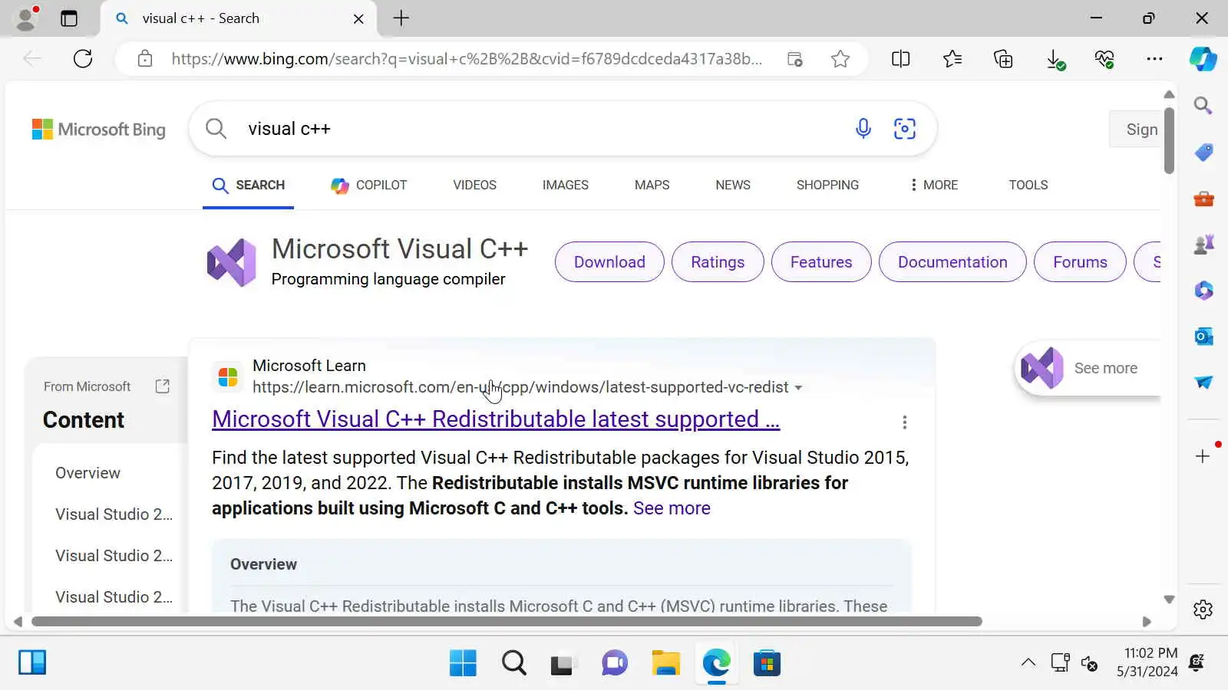Open split screen view icon

pyautogui.click(x=901, y=59)
